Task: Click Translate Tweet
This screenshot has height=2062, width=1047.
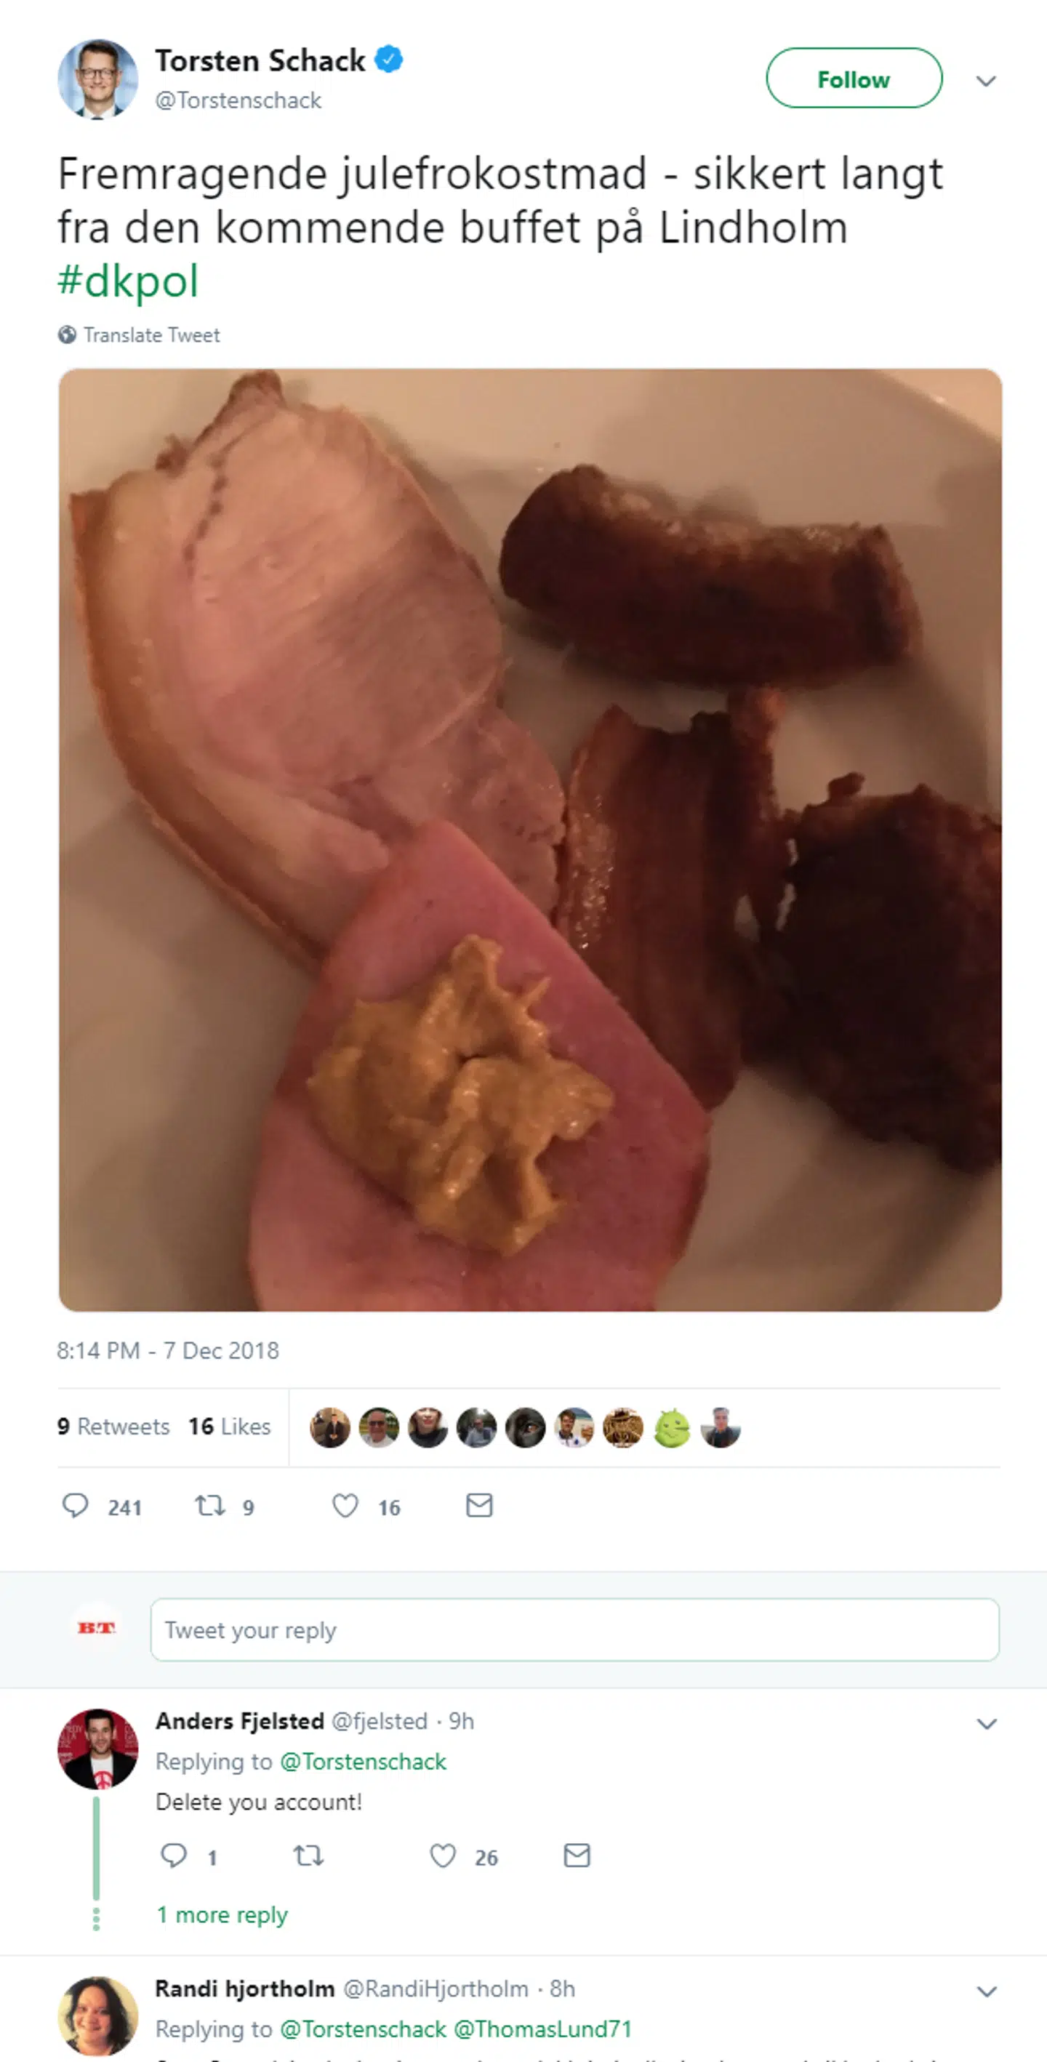Action: coord(151,334)
